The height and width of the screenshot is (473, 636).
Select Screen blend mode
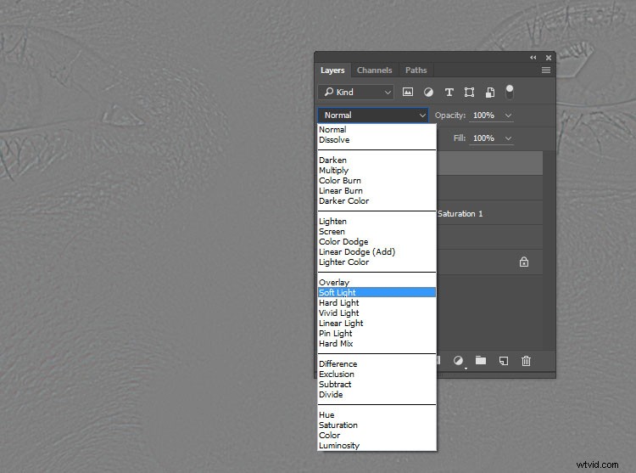click(x=377, y=232)
